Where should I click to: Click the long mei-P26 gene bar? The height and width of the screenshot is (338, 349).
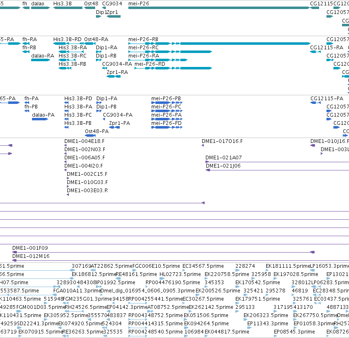[219, 8]
